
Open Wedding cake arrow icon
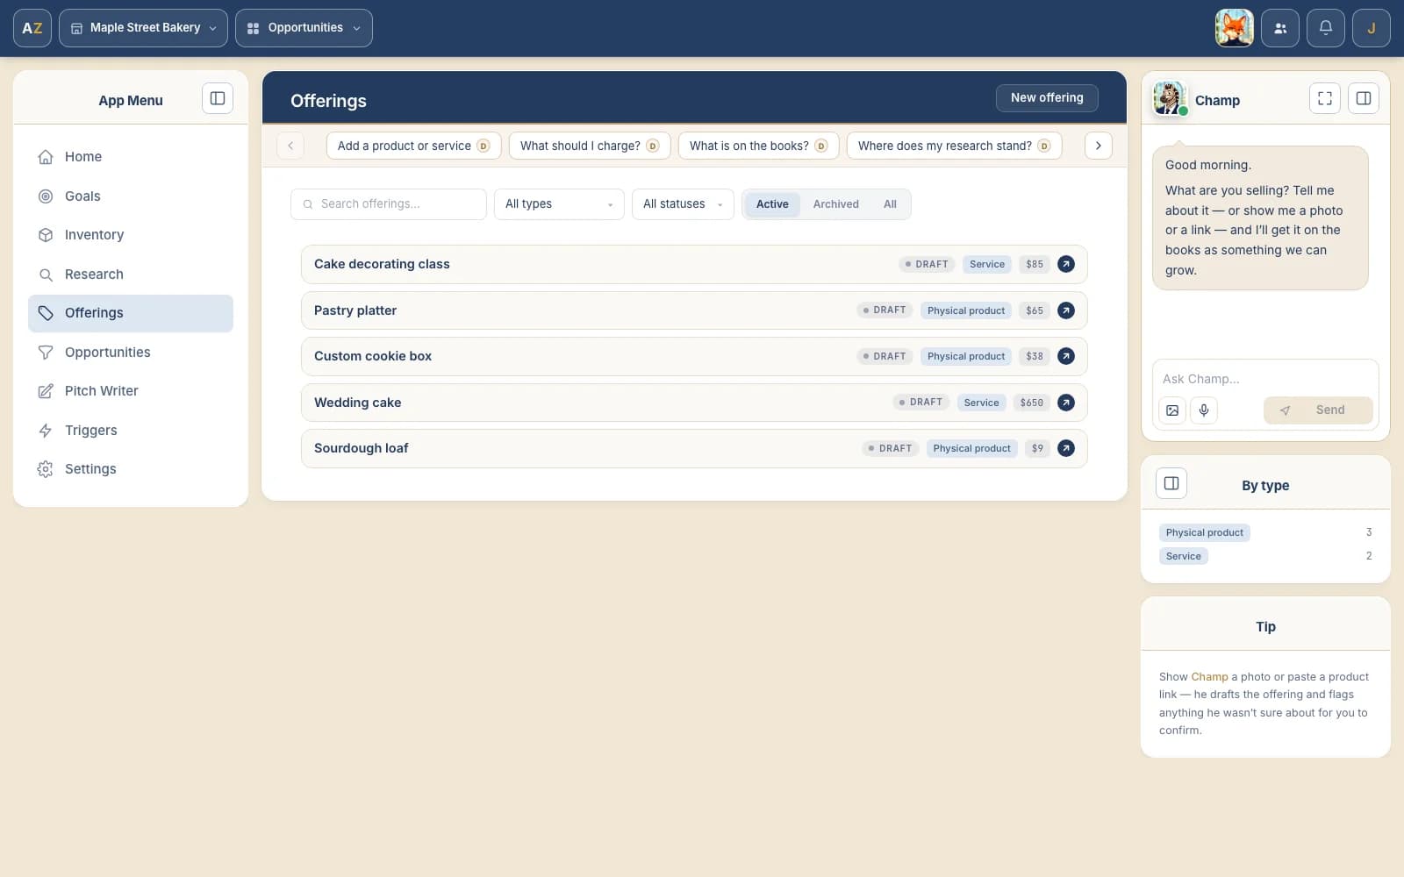click(x=1066, y=403)
